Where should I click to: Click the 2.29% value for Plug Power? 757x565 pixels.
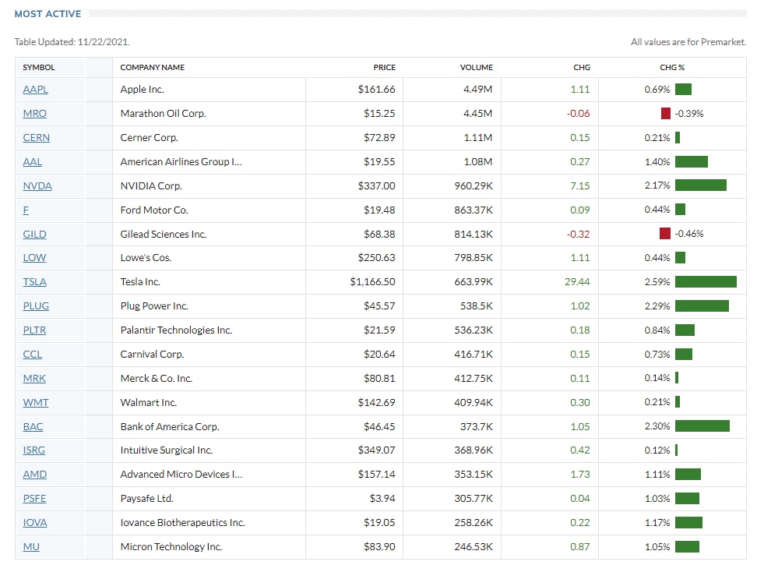657,306
